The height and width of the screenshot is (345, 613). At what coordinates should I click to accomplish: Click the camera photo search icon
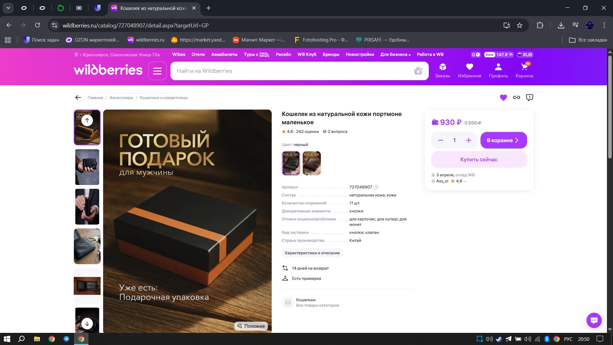click(418, 71)
